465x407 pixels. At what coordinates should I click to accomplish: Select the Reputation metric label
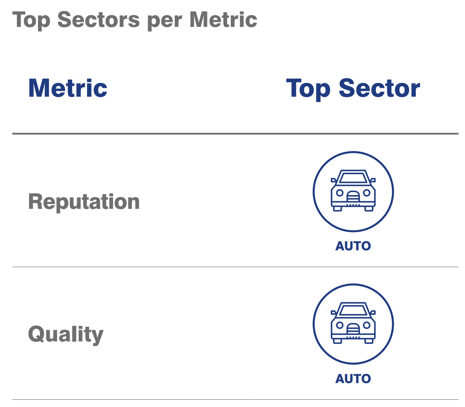pos(84,201)
